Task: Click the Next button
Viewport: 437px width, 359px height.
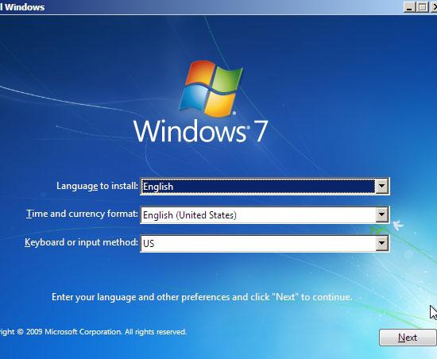Action: click(x=408, y=338)
